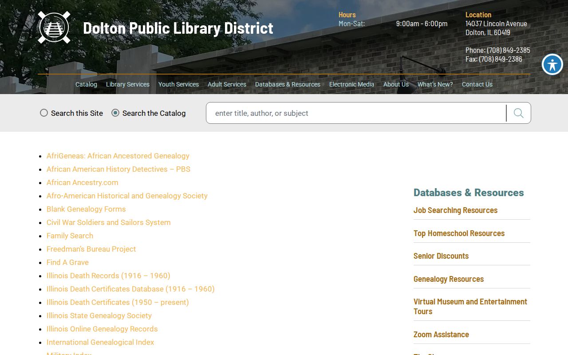This screenshot has width=568, height=355.
Task: Visit the Illinois State Genealogy Society link
Action: pyautogui.click(x=99, y=316)
